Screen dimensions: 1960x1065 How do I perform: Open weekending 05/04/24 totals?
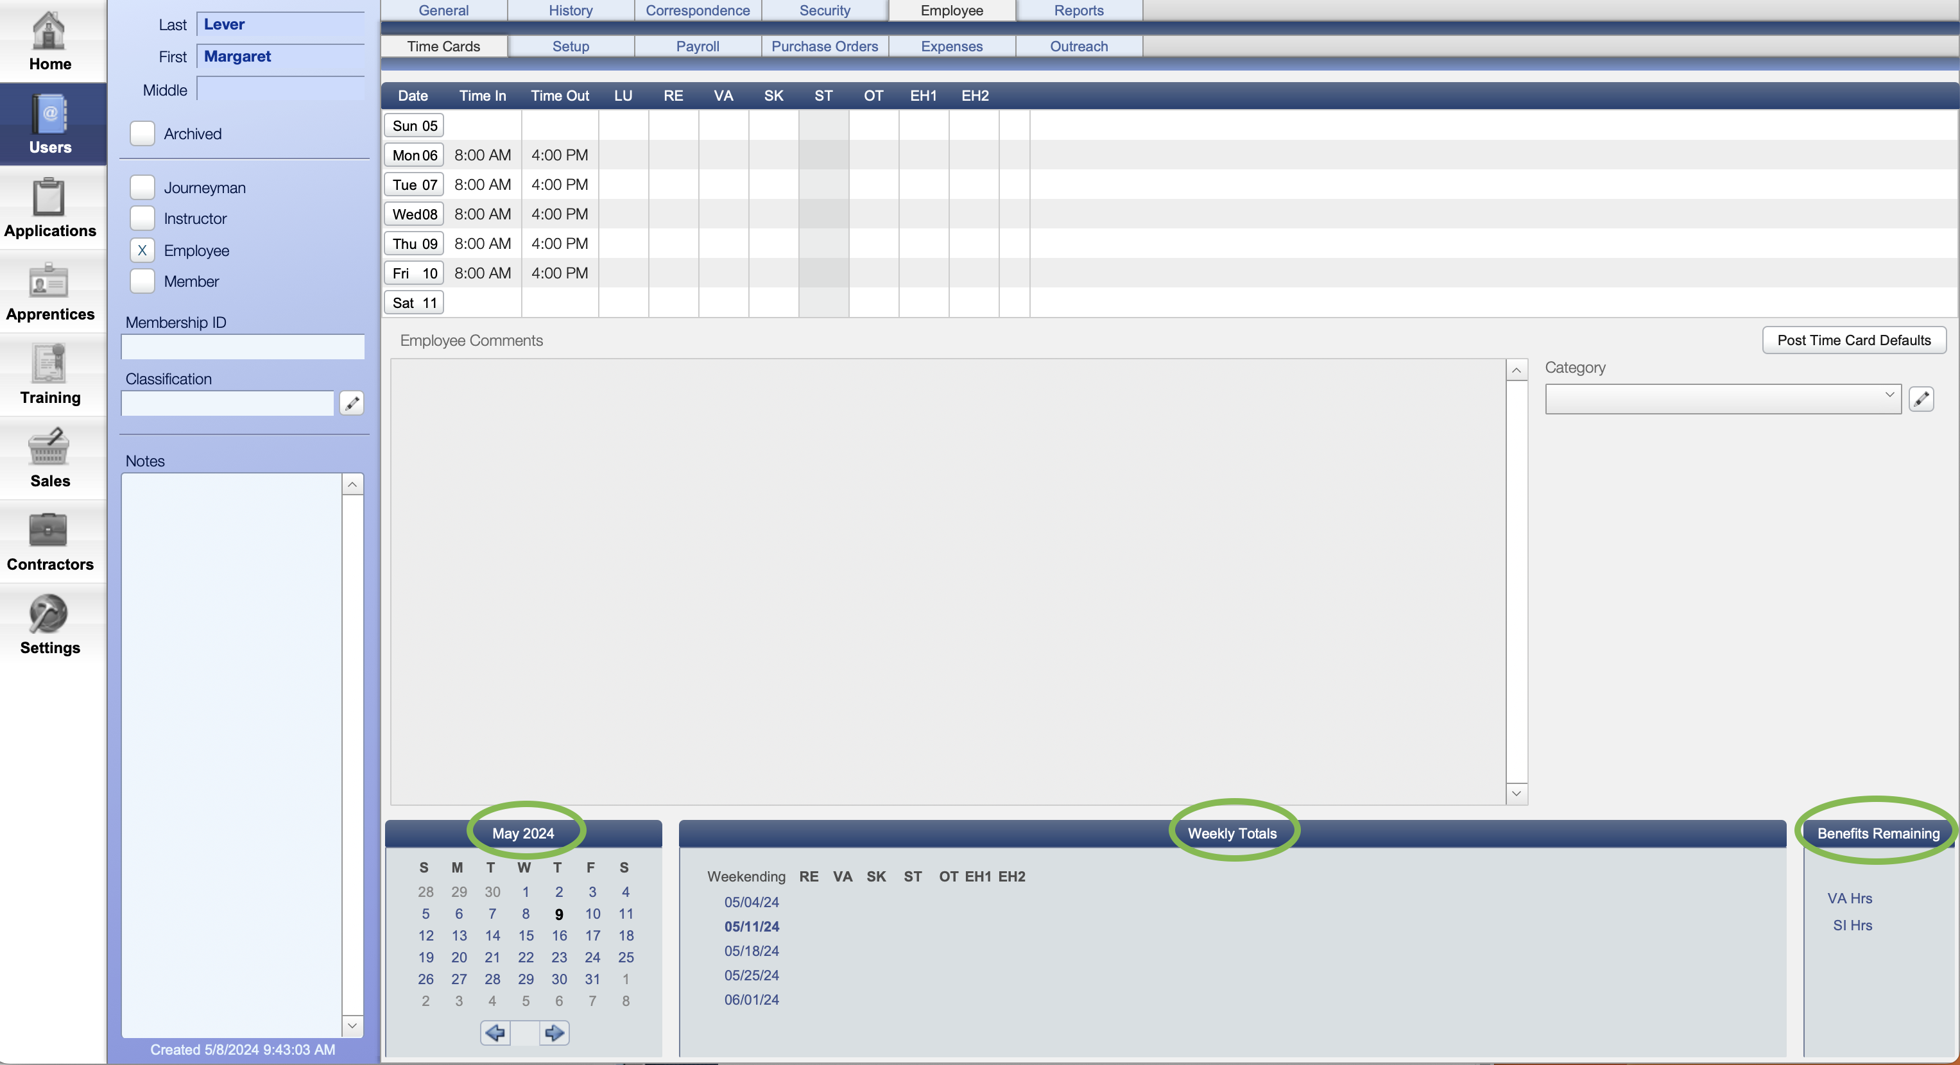click(x=752, y=902)
